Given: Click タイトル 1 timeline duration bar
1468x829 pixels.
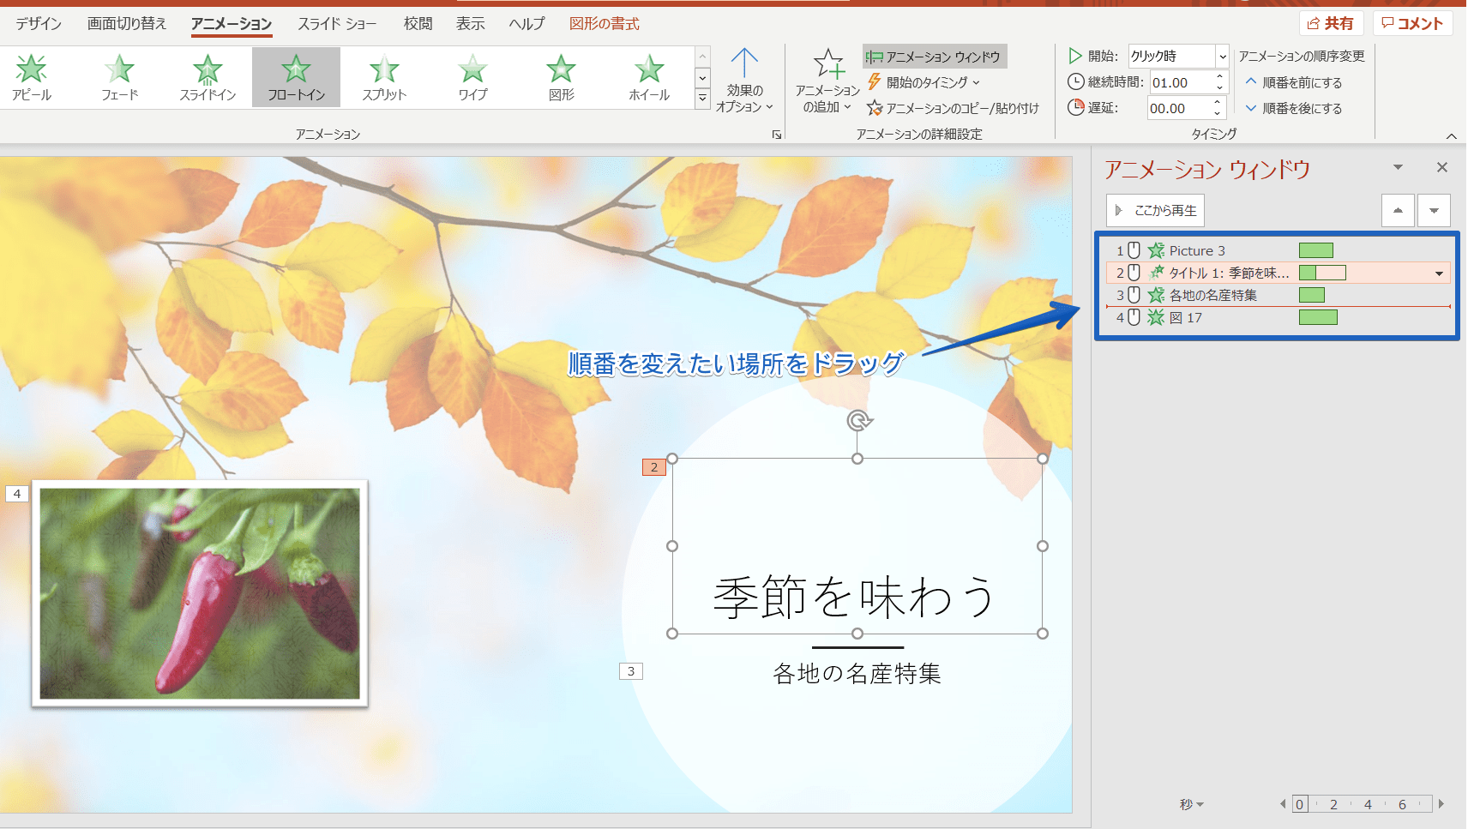Looking at the screenshot, I should tap(1322, 273).
